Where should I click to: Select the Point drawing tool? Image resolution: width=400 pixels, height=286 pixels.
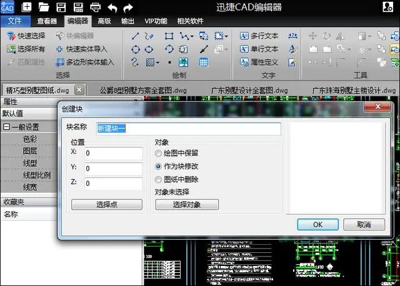coord(169,63)
